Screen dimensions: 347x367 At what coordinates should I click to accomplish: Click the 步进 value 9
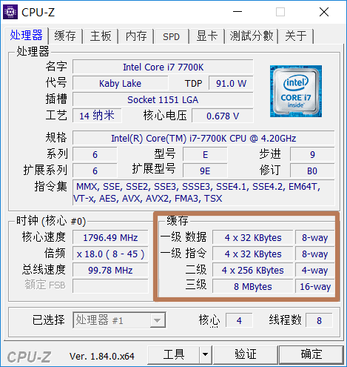(312, 154)
